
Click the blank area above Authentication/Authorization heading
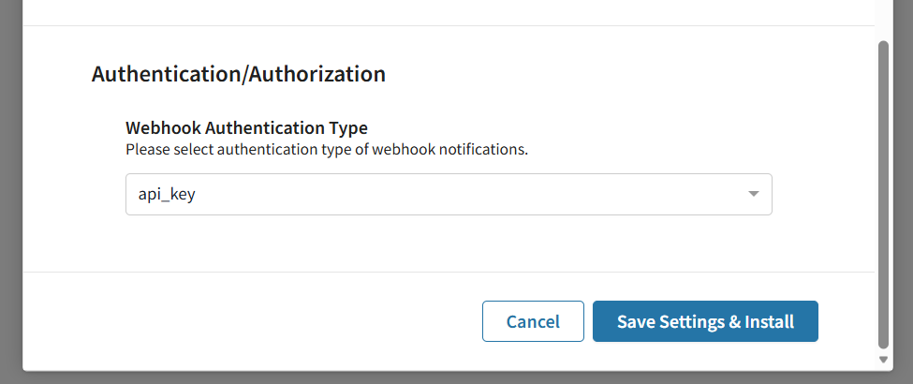[x=449, y=43]
